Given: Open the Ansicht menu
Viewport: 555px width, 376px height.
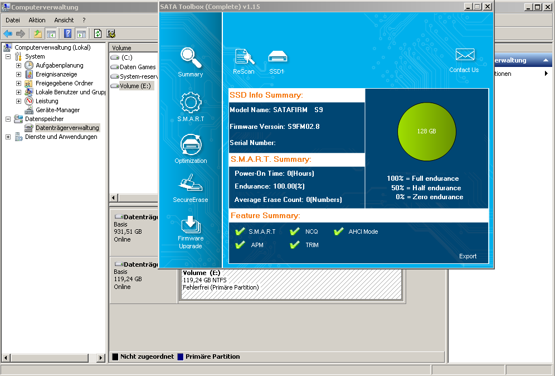Looking at the screenshot, I should pyautogui.click(x=64, y=20).
